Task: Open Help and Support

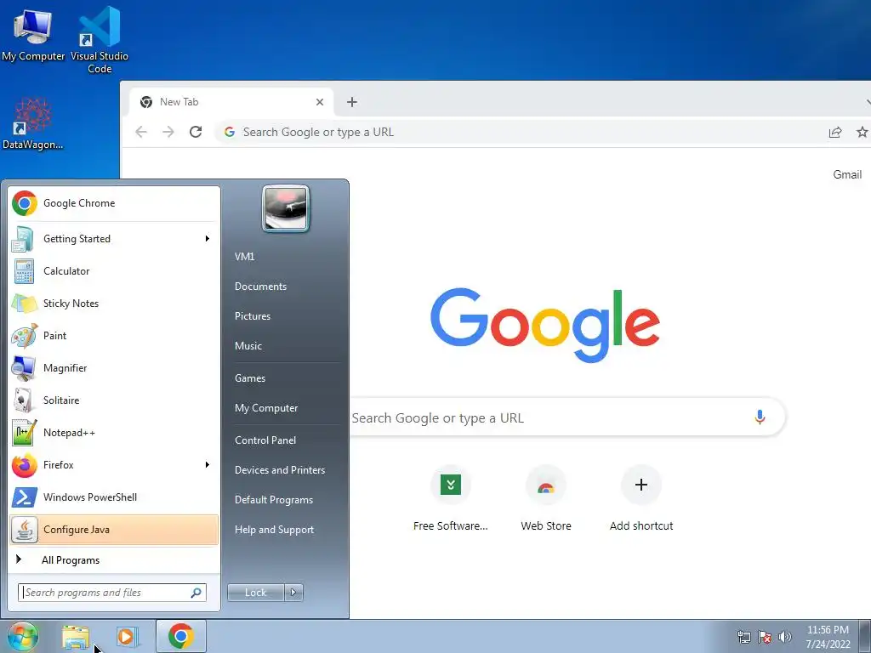Action: [275, 530]
